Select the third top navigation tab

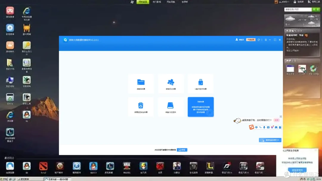click(x=171, y=2)
